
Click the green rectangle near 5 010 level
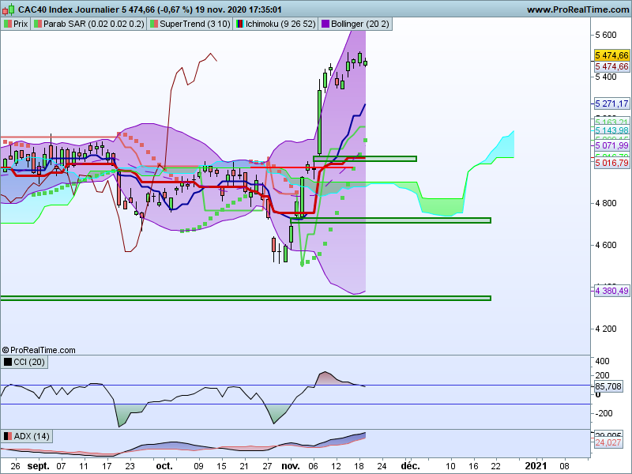[365, 159]
